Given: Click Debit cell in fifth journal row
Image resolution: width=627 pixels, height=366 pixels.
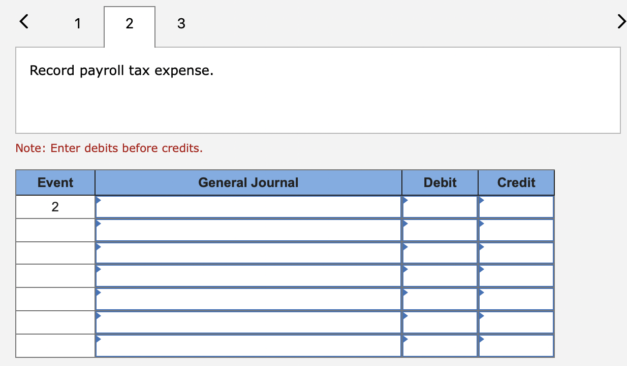Looking at the screenshot, I should click(x=440, y=299).
